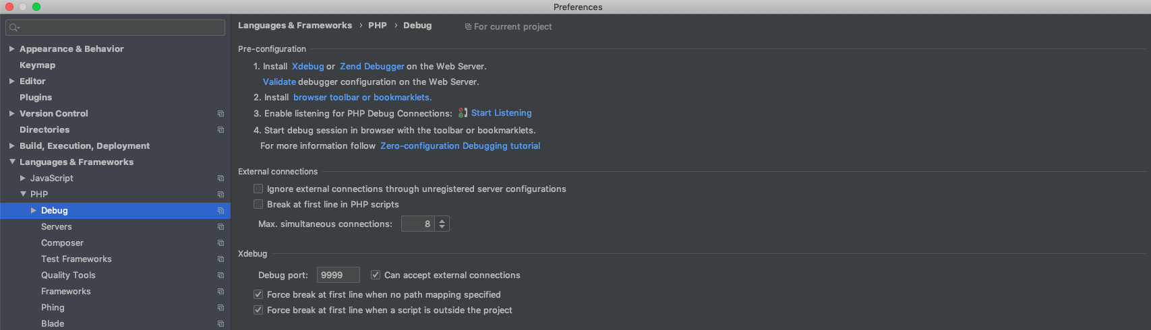Click the search magnifier icon in sidebar
This screenshot has width=1151, height=330.
14,28
